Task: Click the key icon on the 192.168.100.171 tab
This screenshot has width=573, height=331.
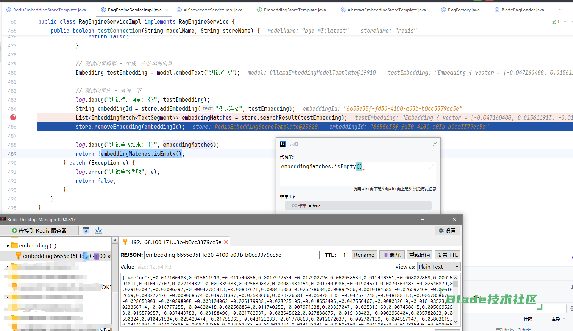Action: pos(126,242)
